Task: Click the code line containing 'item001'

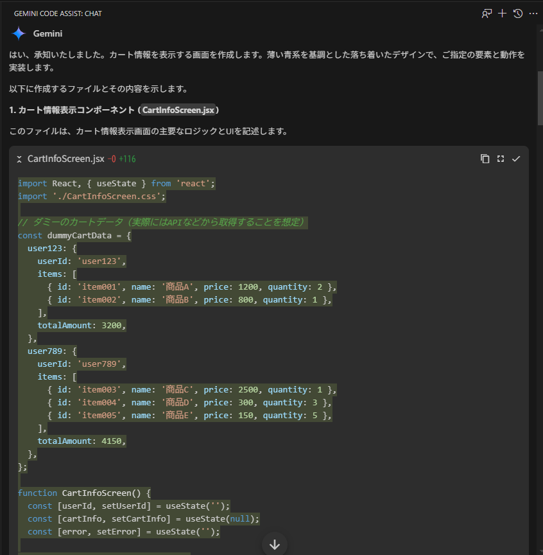Action: 192,286
